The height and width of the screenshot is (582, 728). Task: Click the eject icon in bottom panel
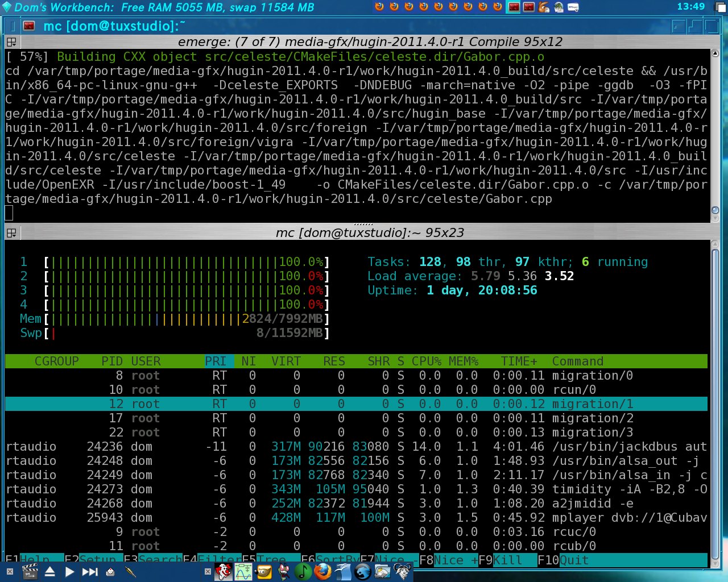click(x=50, y=572)
